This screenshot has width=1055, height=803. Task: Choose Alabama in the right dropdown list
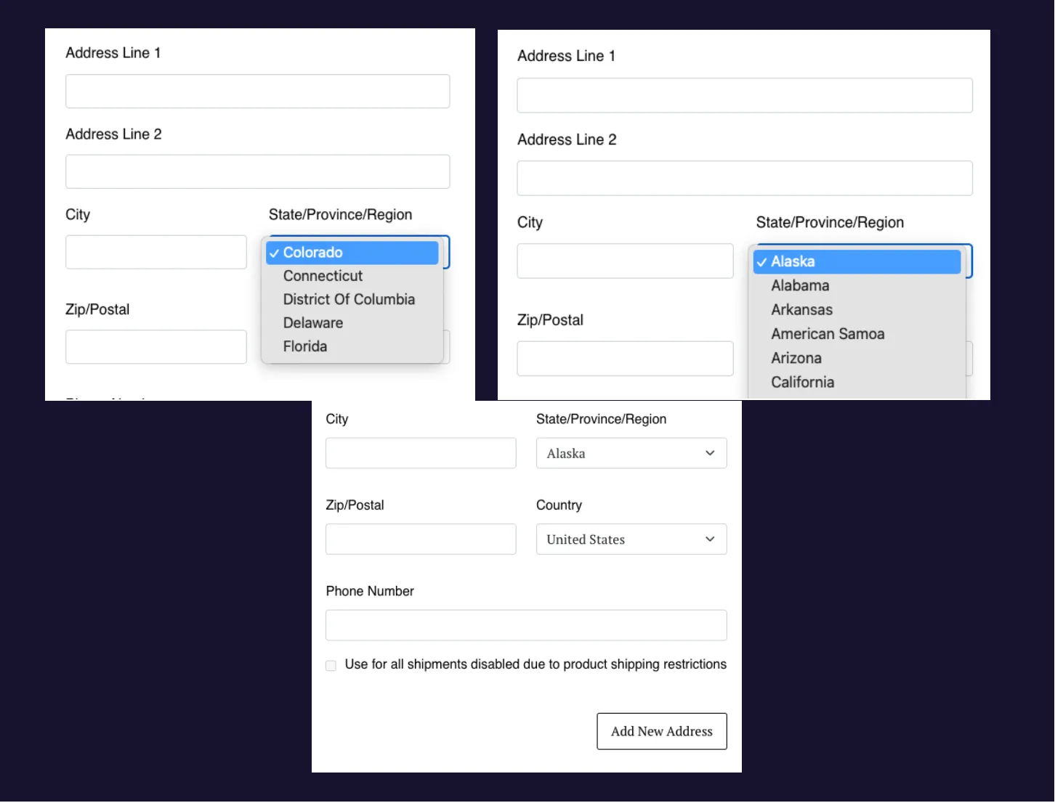coord(857,285)
